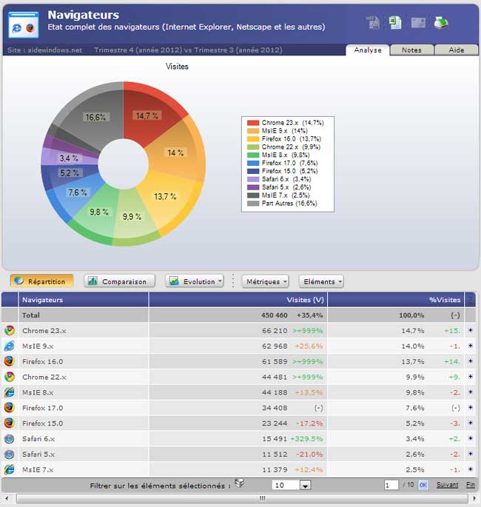Click the Chrome 23.x browser icon
Viewport: 481px width, 507px height.
[x=10, y=331]
